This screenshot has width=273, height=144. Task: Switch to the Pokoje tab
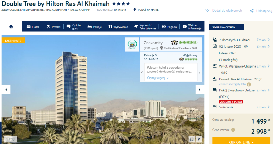tap(95, 27)
